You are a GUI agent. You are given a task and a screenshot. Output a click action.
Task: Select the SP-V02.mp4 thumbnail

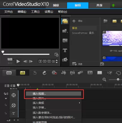[x=112, y=39]
